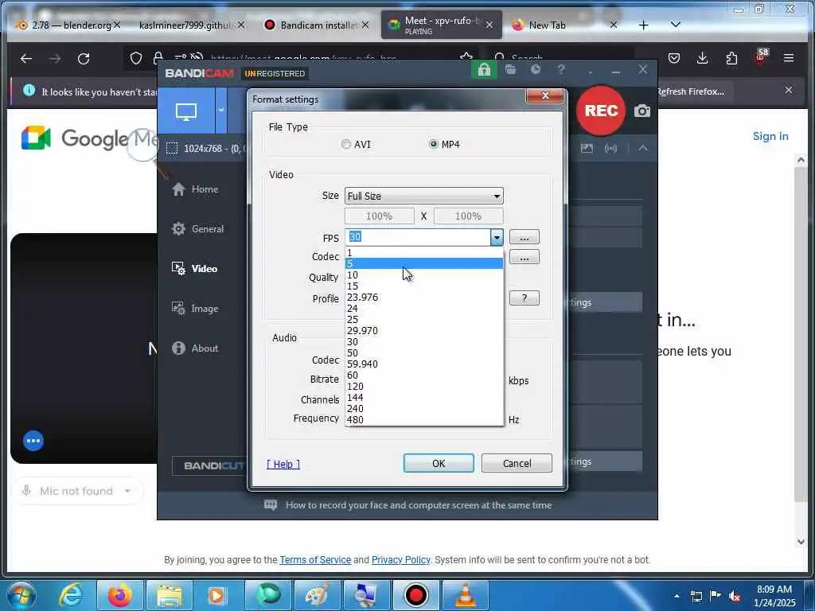Choose 30 in the FPS dropdown list
This screenshot has width=815, height=611.
pyautogui.click(x=424, y=342)
